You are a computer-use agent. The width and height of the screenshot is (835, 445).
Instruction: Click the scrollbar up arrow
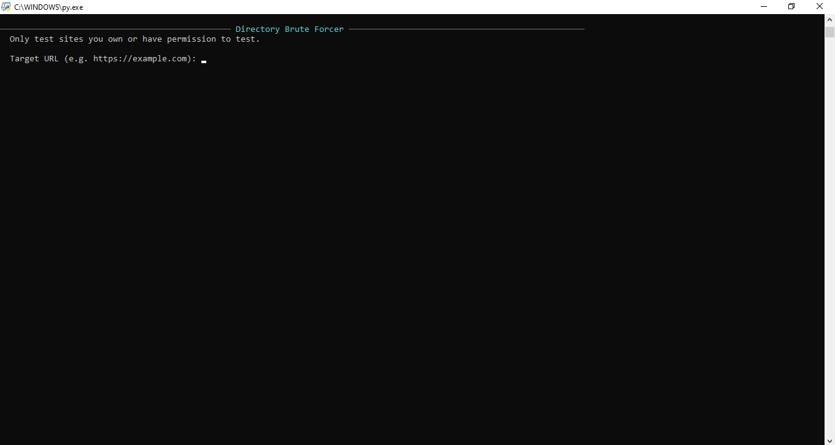(829, 20)
